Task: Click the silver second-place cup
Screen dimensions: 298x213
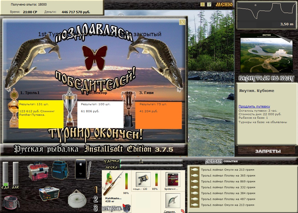Action: point(69,107)
